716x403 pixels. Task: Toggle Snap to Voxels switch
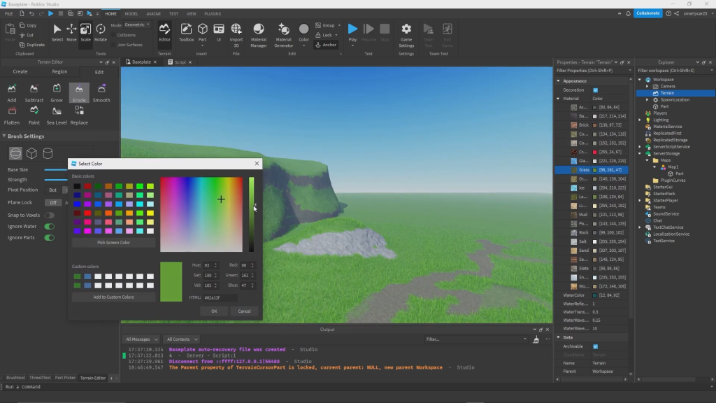click(x=49, y=215)
